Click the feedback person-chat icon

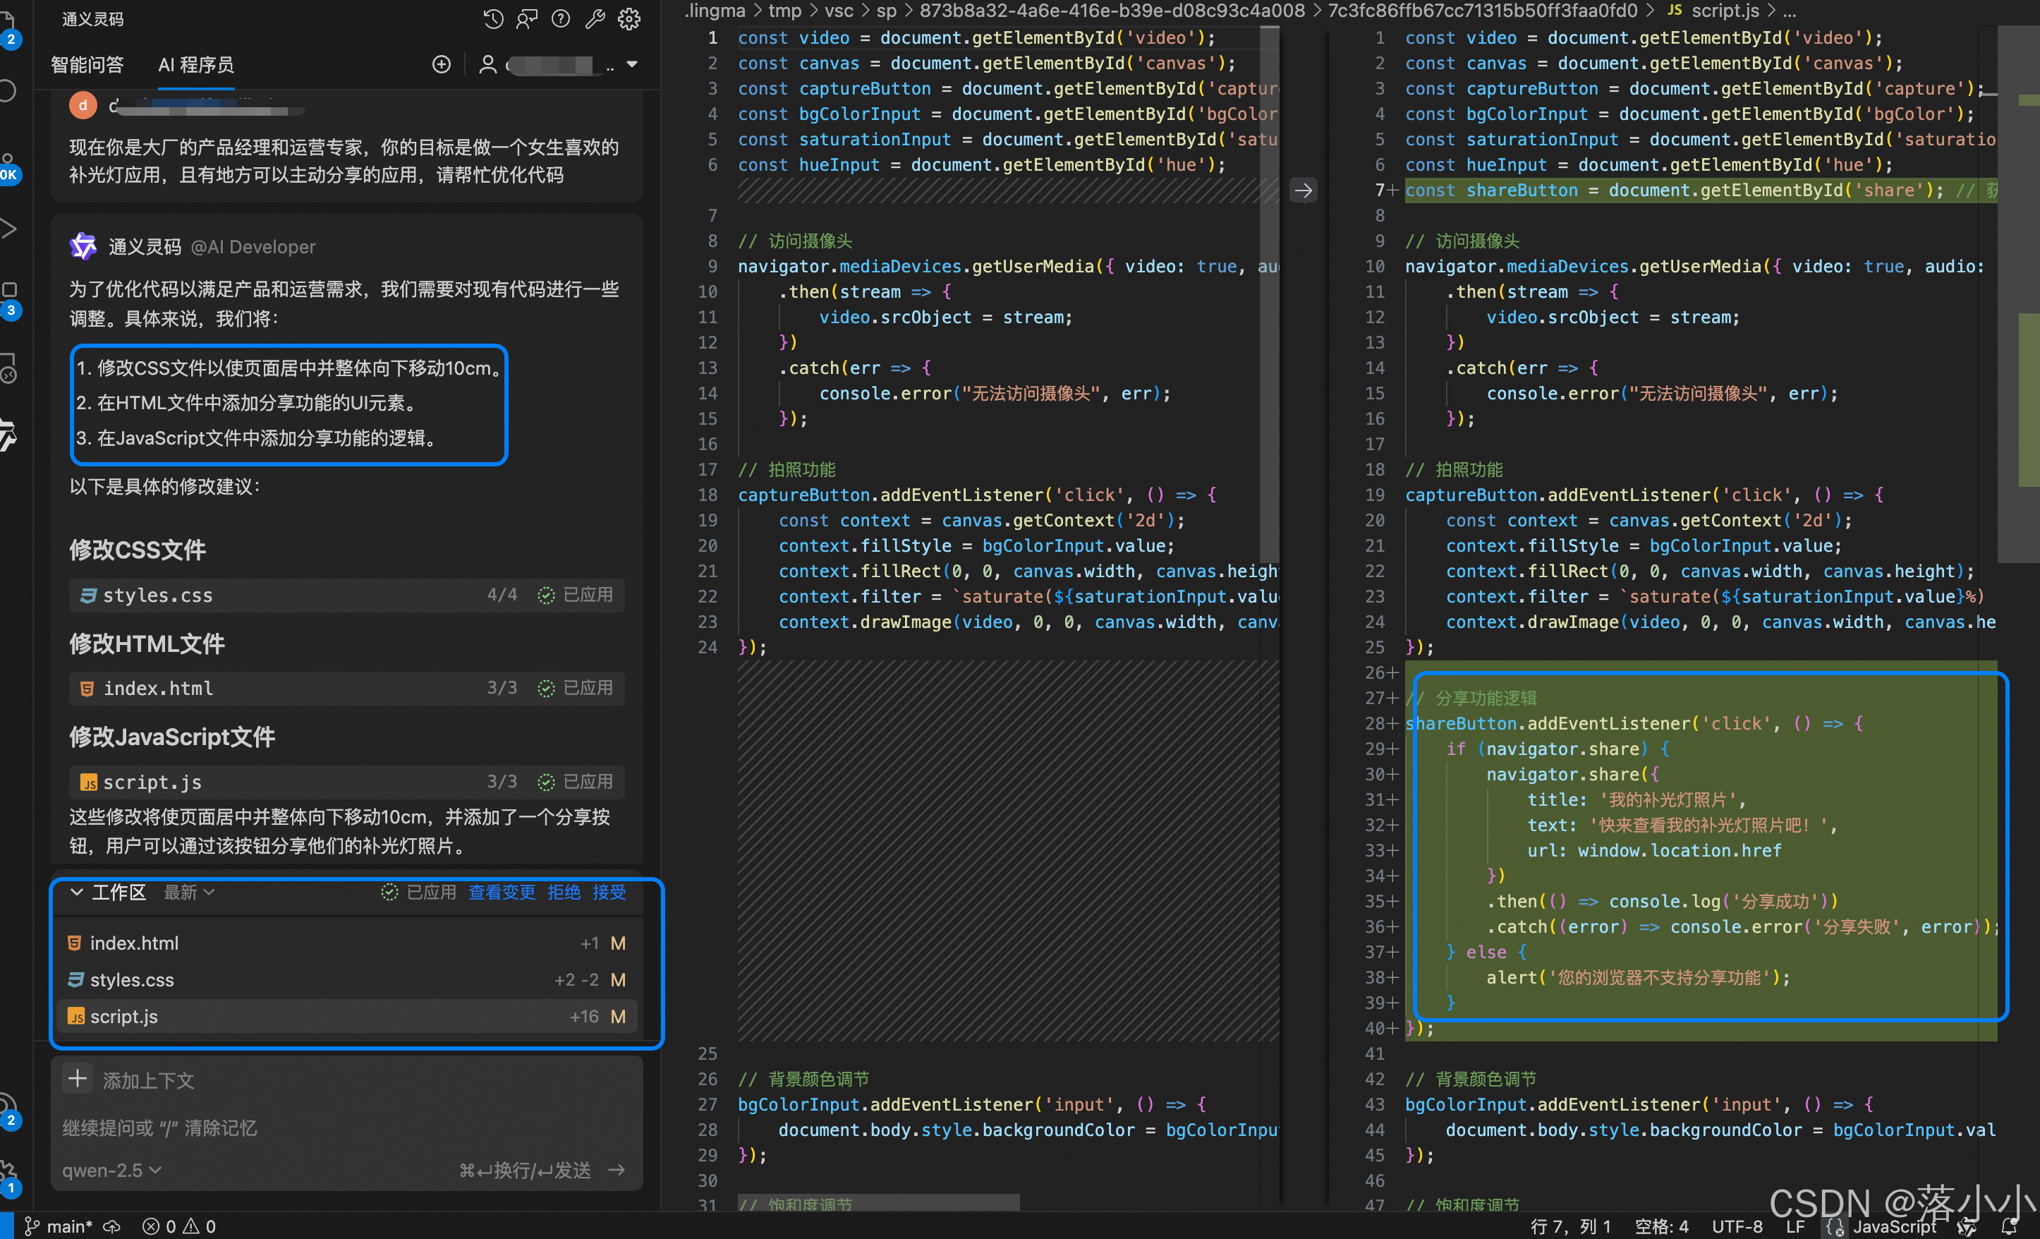[x=526, y=19]
